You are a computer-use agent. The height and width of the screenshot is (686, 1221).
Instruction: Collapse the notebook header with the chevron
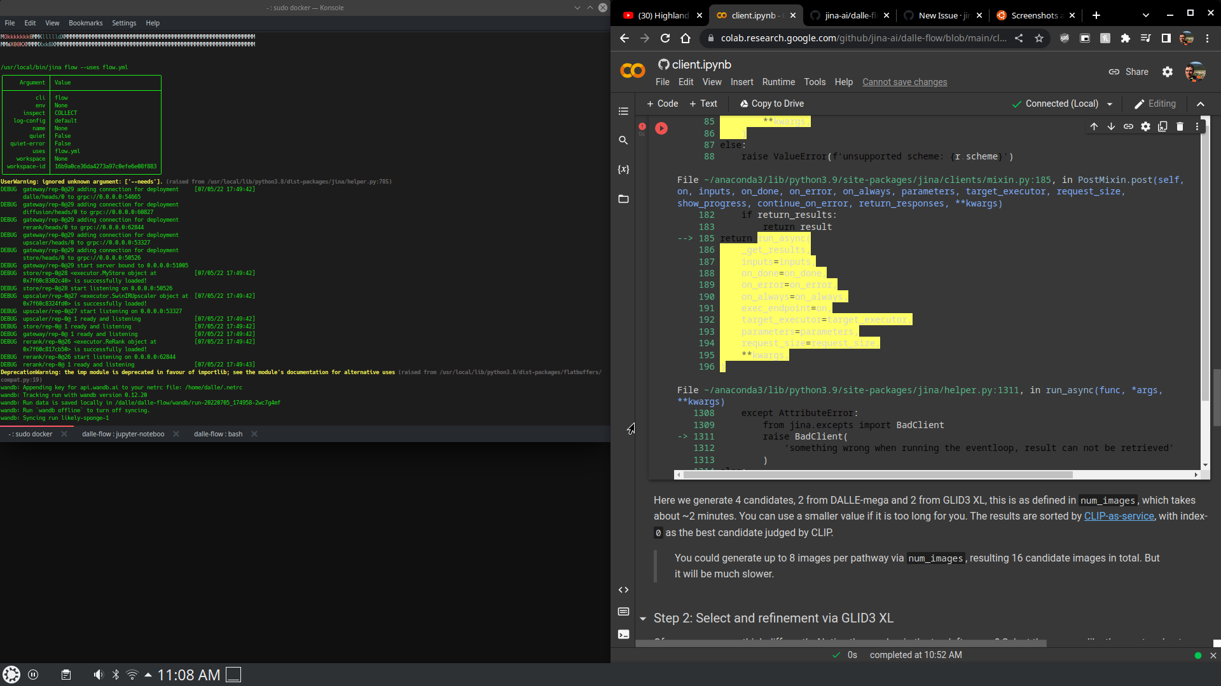coord(1201,104)
